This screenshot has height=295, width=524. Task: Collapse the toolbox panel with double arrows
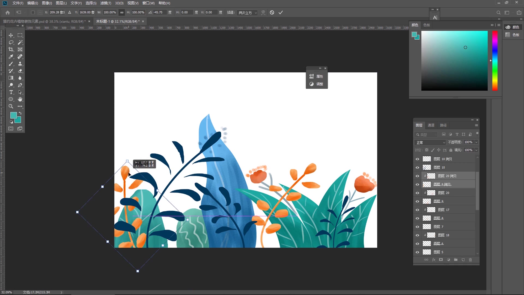(18, 25)
